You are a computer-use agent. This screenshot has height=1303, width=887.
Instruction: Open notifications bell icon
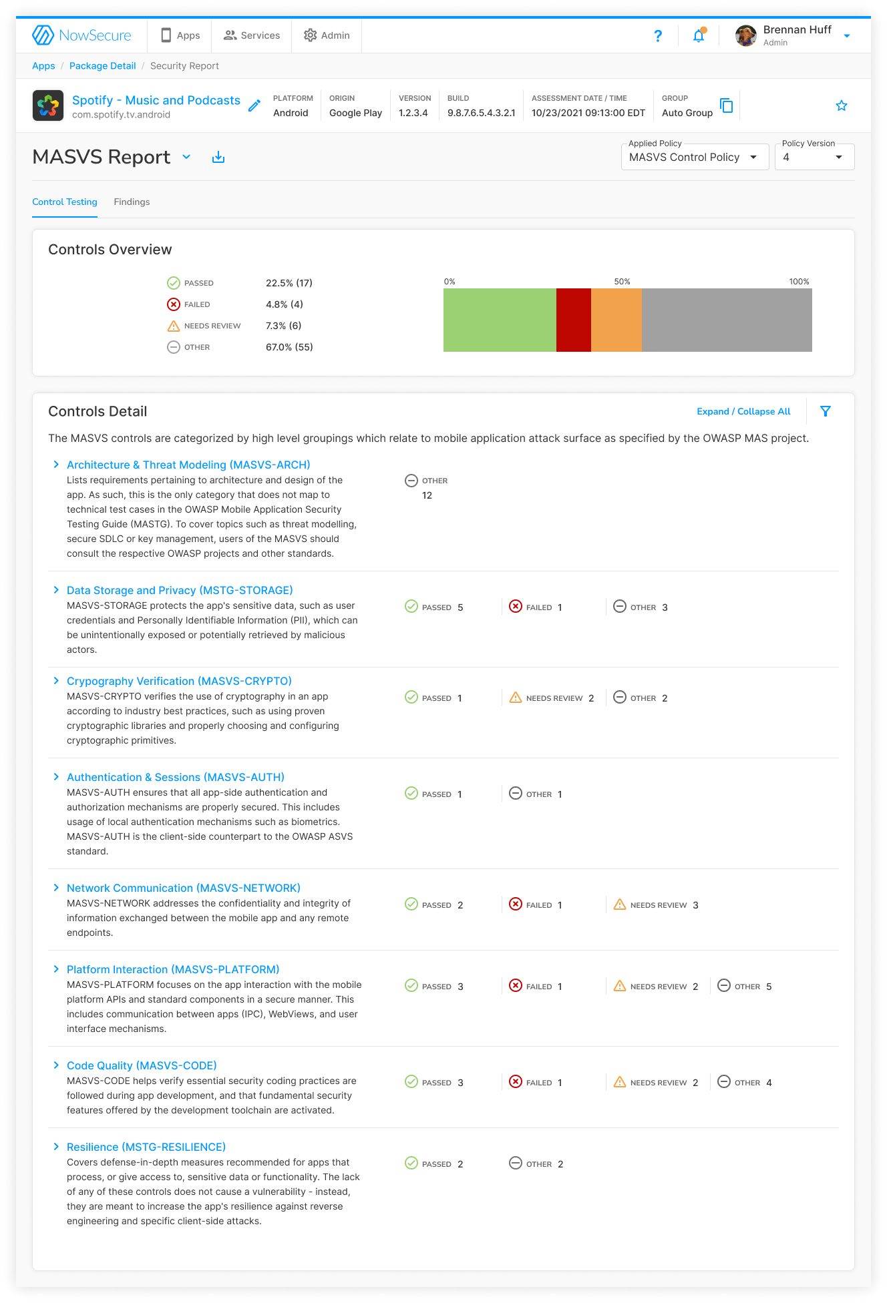click(699, 35)
